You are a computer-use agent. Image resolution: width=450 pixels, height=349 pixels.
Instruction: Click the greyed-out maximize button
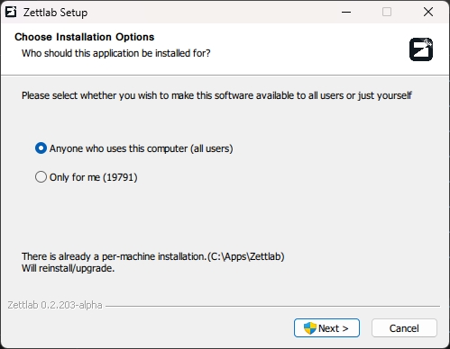pyautogui.click(x=387, y=12)
